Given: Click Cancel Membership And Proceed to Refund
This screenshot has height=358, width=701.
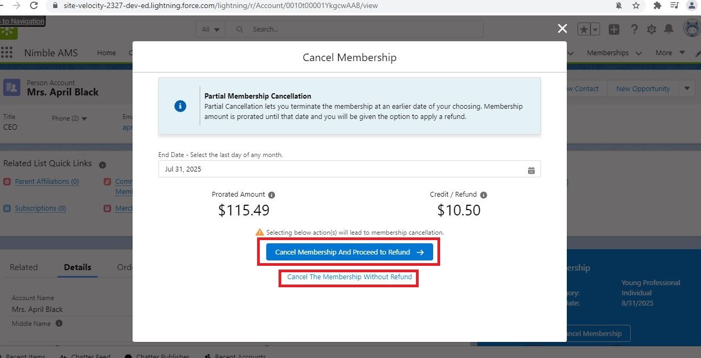Looking at the screenshot, I should 349,252.
